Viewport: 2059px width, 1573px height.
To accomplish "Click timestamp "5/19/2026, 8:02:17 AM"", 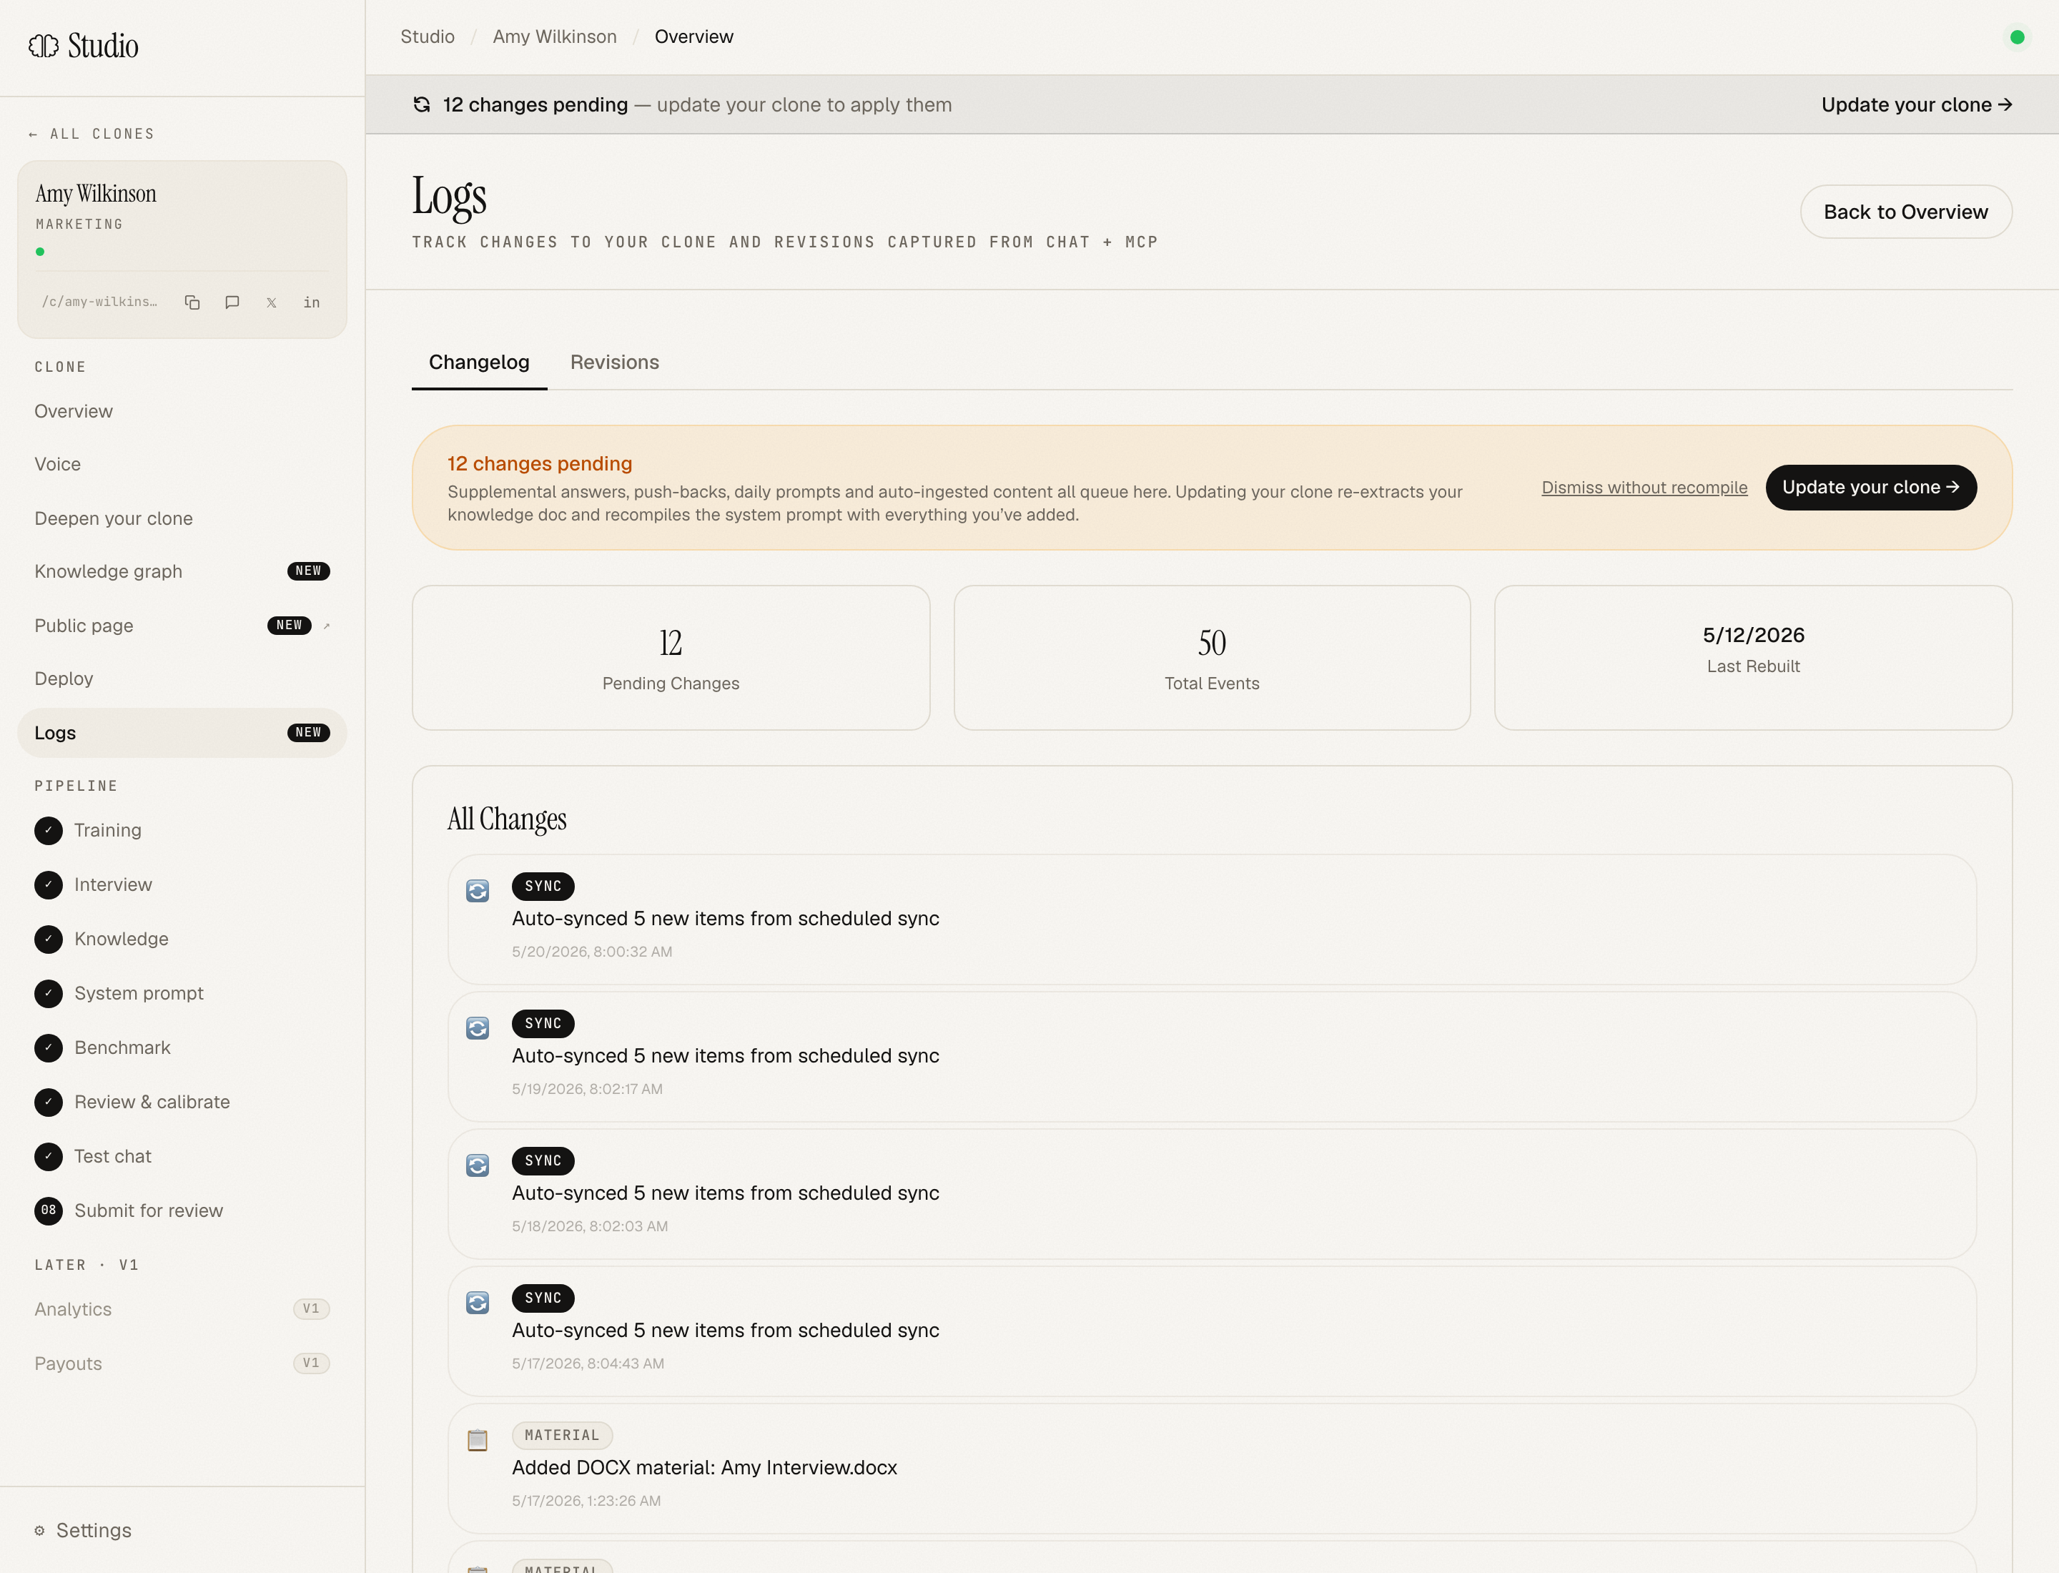I will point(587,1089).
